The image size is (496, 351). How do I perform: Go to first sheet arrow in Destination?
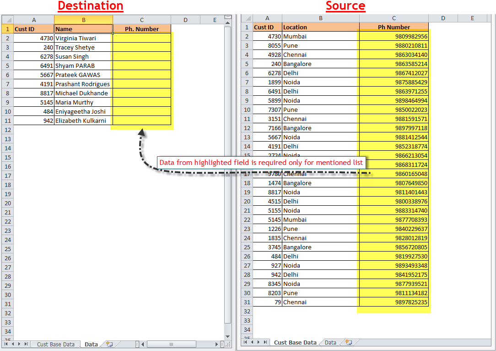[x=5, y=344]
